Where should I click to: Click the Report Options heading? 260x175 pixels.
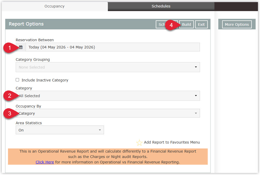click(x=26, y=24)
